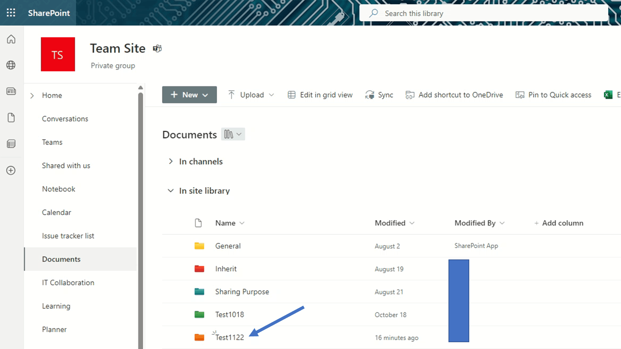Open Learning in the site navigation
Viewport: 621px width, 349px height.
point(56,306)
